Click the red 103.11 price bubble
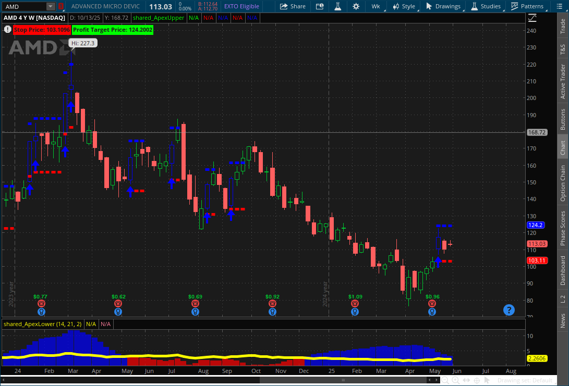569x386 pixels. pos(537,260)
